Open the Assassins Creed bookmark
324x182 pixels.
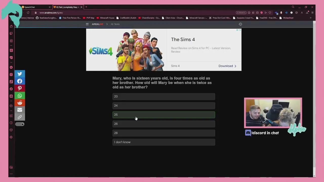point(243,18)
